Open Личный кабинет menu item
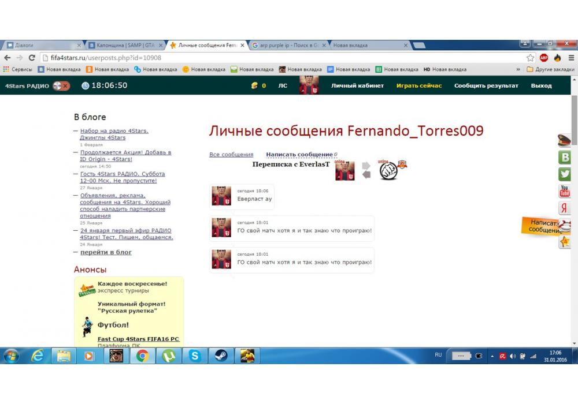The image size is (578, 404). point(357,85)
